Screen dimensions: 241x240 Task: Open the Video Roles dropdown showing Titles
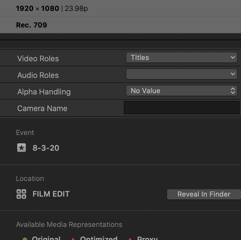tap(181, 58)
